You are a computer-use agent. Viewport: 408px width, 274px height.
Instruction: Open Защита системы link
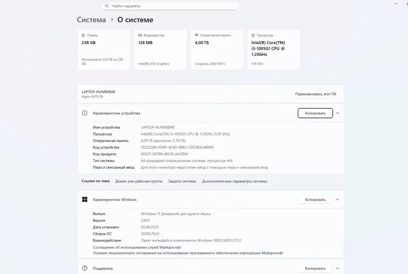click(182, 181)
